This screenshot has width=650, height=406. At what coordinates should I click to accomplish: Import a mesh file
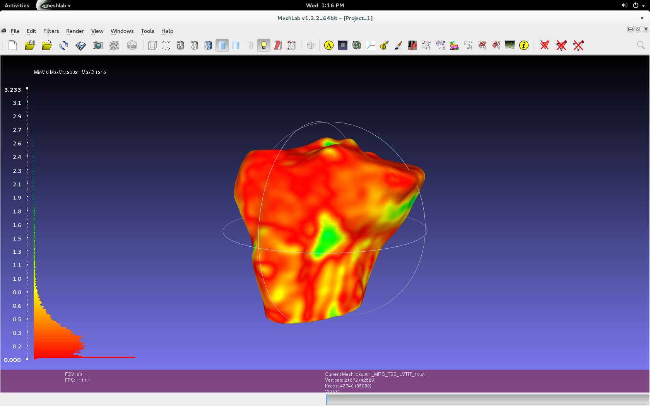click(x=47, y=45)
